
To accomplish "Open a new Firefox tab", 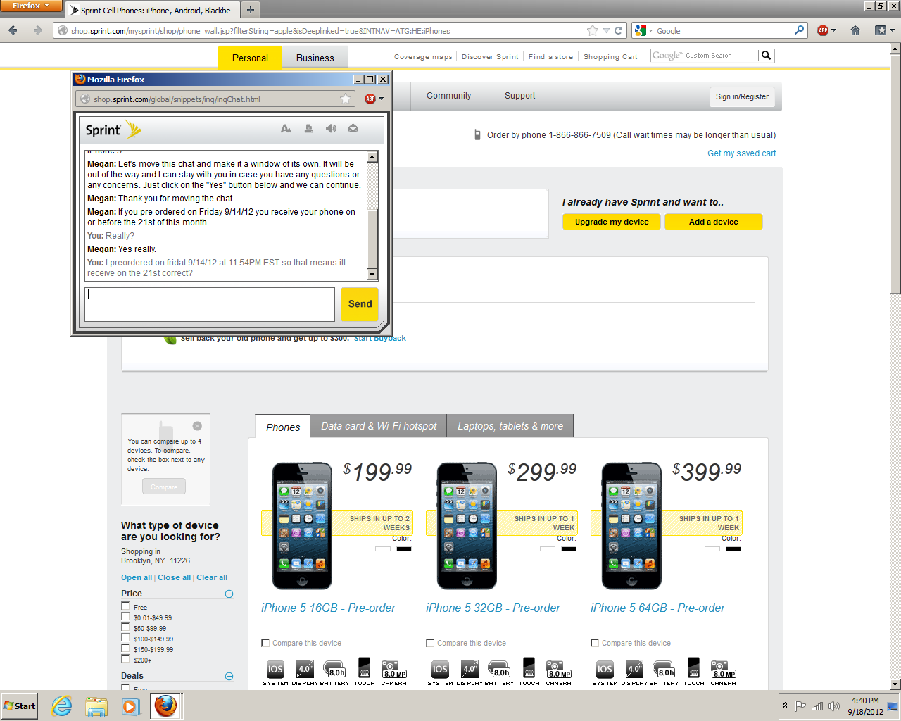I will [250, 10].
